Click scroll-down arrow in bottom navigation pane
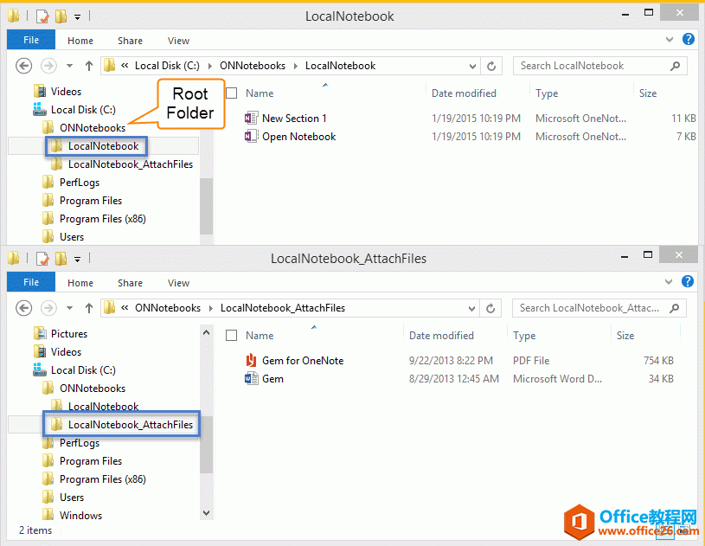This screenshot has height=546, width=705. click(x=206, y=512)
